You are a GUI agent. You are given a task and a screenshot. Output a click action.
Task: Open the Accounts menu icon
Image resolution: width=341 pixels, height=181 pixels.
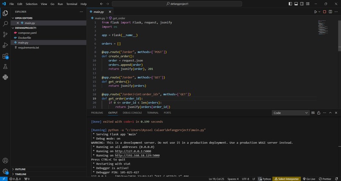point(5,161)
